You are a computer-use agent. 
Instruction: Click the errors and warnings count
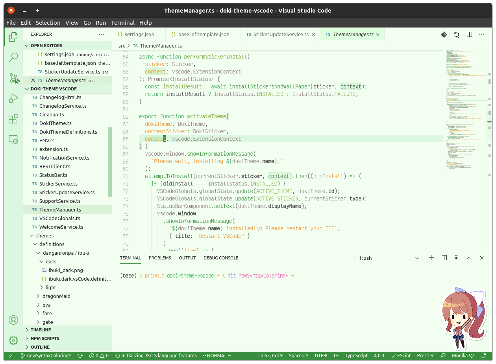[x=99, y=356]
